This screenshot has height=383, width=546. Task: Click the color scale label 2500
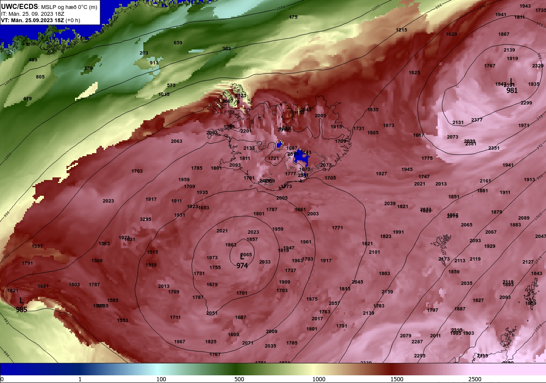pyautogui.click(x=475, y=379)
